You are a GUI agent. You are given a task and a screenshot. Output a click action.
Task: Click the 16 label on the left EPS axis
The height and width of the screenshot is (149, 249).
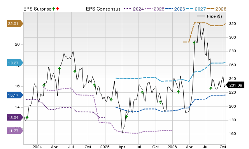tap(17, 86)
